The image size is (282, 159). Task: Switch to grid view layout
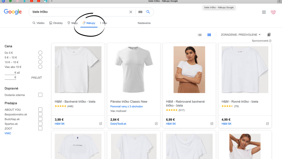pyautogui.click(x=209, y=35)
